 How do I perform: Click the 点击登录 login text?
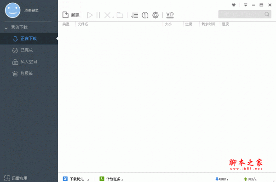[x=31, y=11]
